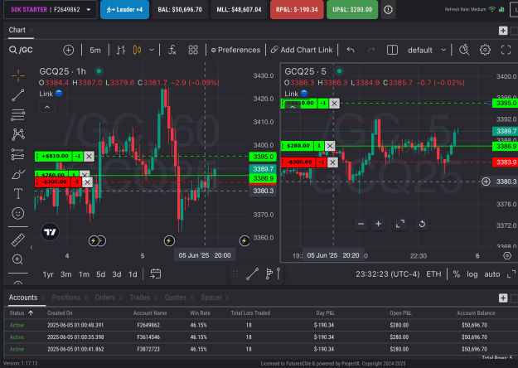
Task: Toggle percent scale mode
Action: coord(457,274)
